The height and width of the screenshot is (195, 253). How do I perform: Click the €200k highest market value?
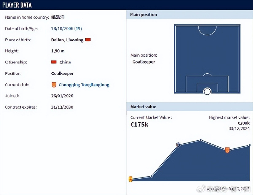click(244, 123)
